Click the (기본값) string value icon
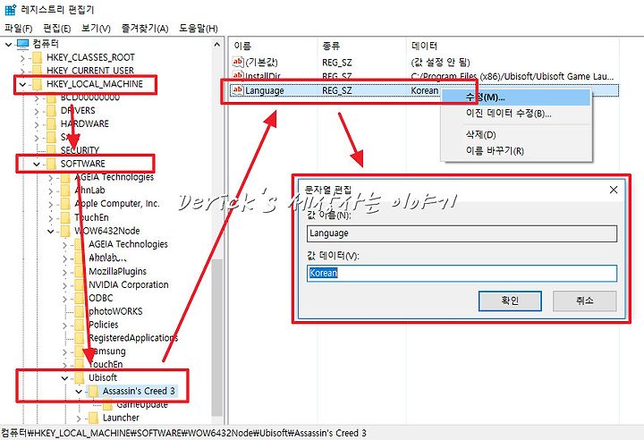The width and height of the screenshot is (644, 440). (x=238, y=62)
